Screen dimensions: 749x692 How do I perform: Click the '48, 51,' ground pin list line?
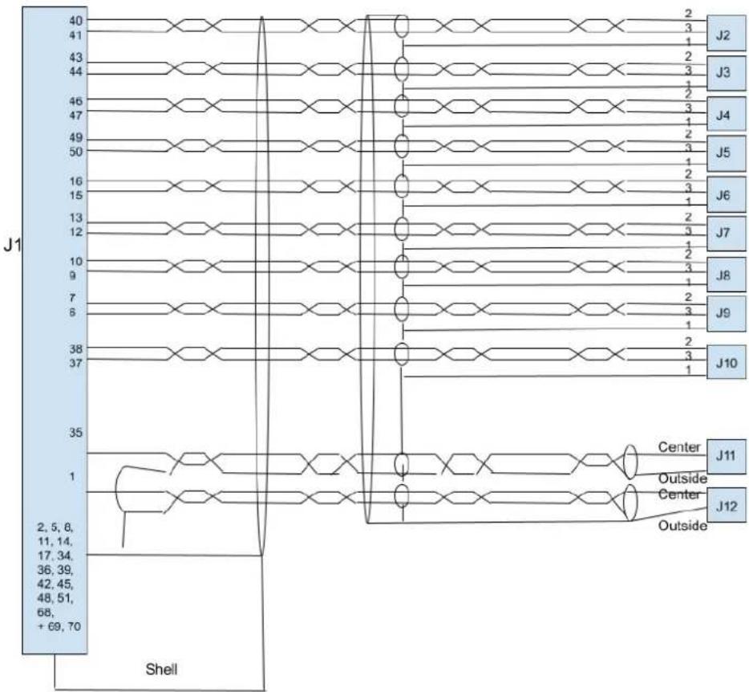(x=55, y=598)
